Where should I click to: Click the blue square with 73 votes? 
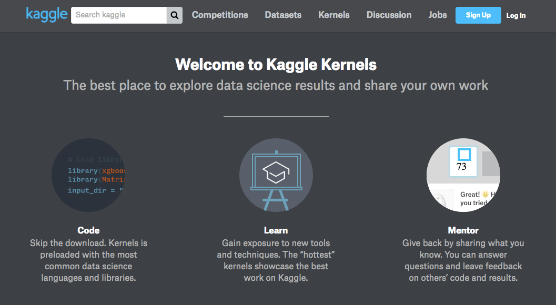(463, 161)
